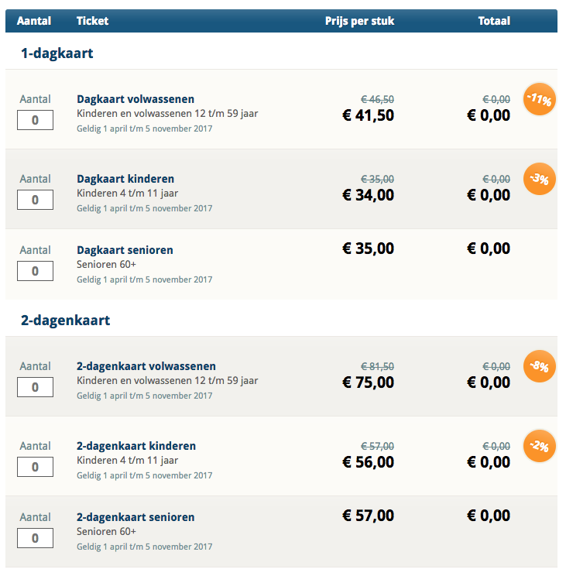Click the 2-dagenkaart senioren quantity box

pyautogui.click(x=35, y=538)
